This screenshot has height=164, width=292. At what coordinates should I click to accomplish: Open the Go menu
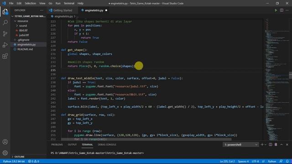[x=50, y=3]
